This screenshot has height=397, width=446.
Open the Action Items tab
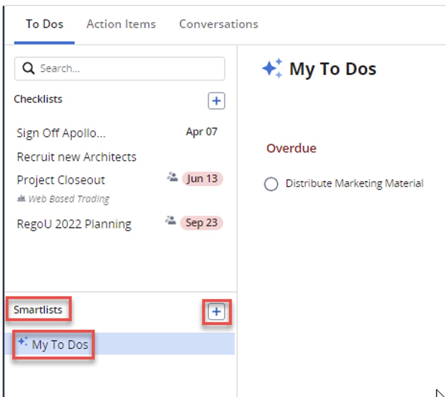point(121,24)
